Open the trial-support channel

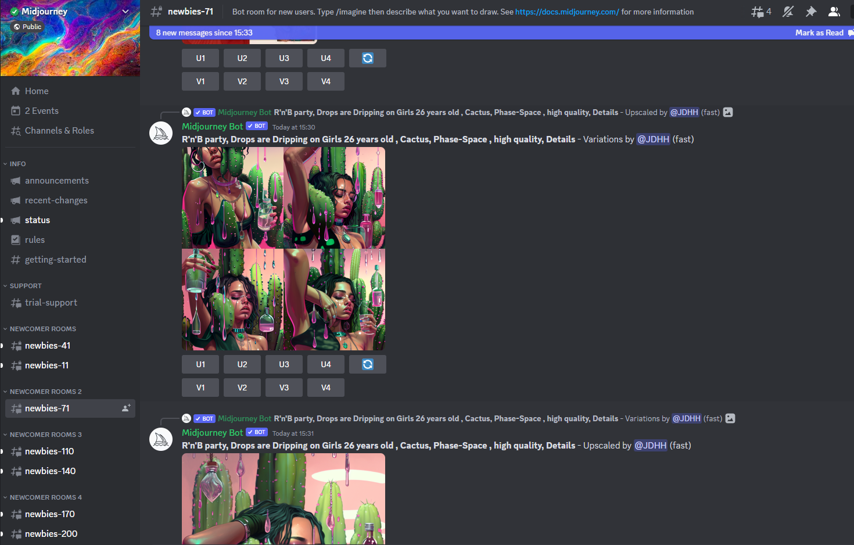tap(70, 303)
